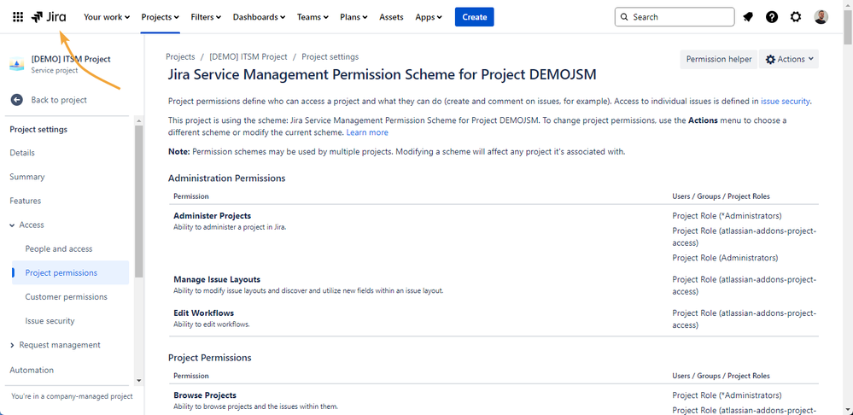The width and height of the screenshot is (853, 415).
Task: Click the Browse Projects permission name
Action: coord(205,395)
